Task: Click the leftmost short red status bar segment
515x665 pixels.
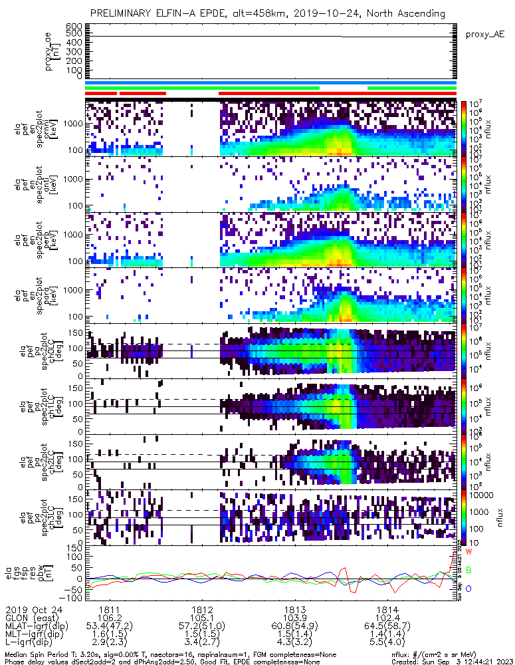Action: tap(101, 93)
